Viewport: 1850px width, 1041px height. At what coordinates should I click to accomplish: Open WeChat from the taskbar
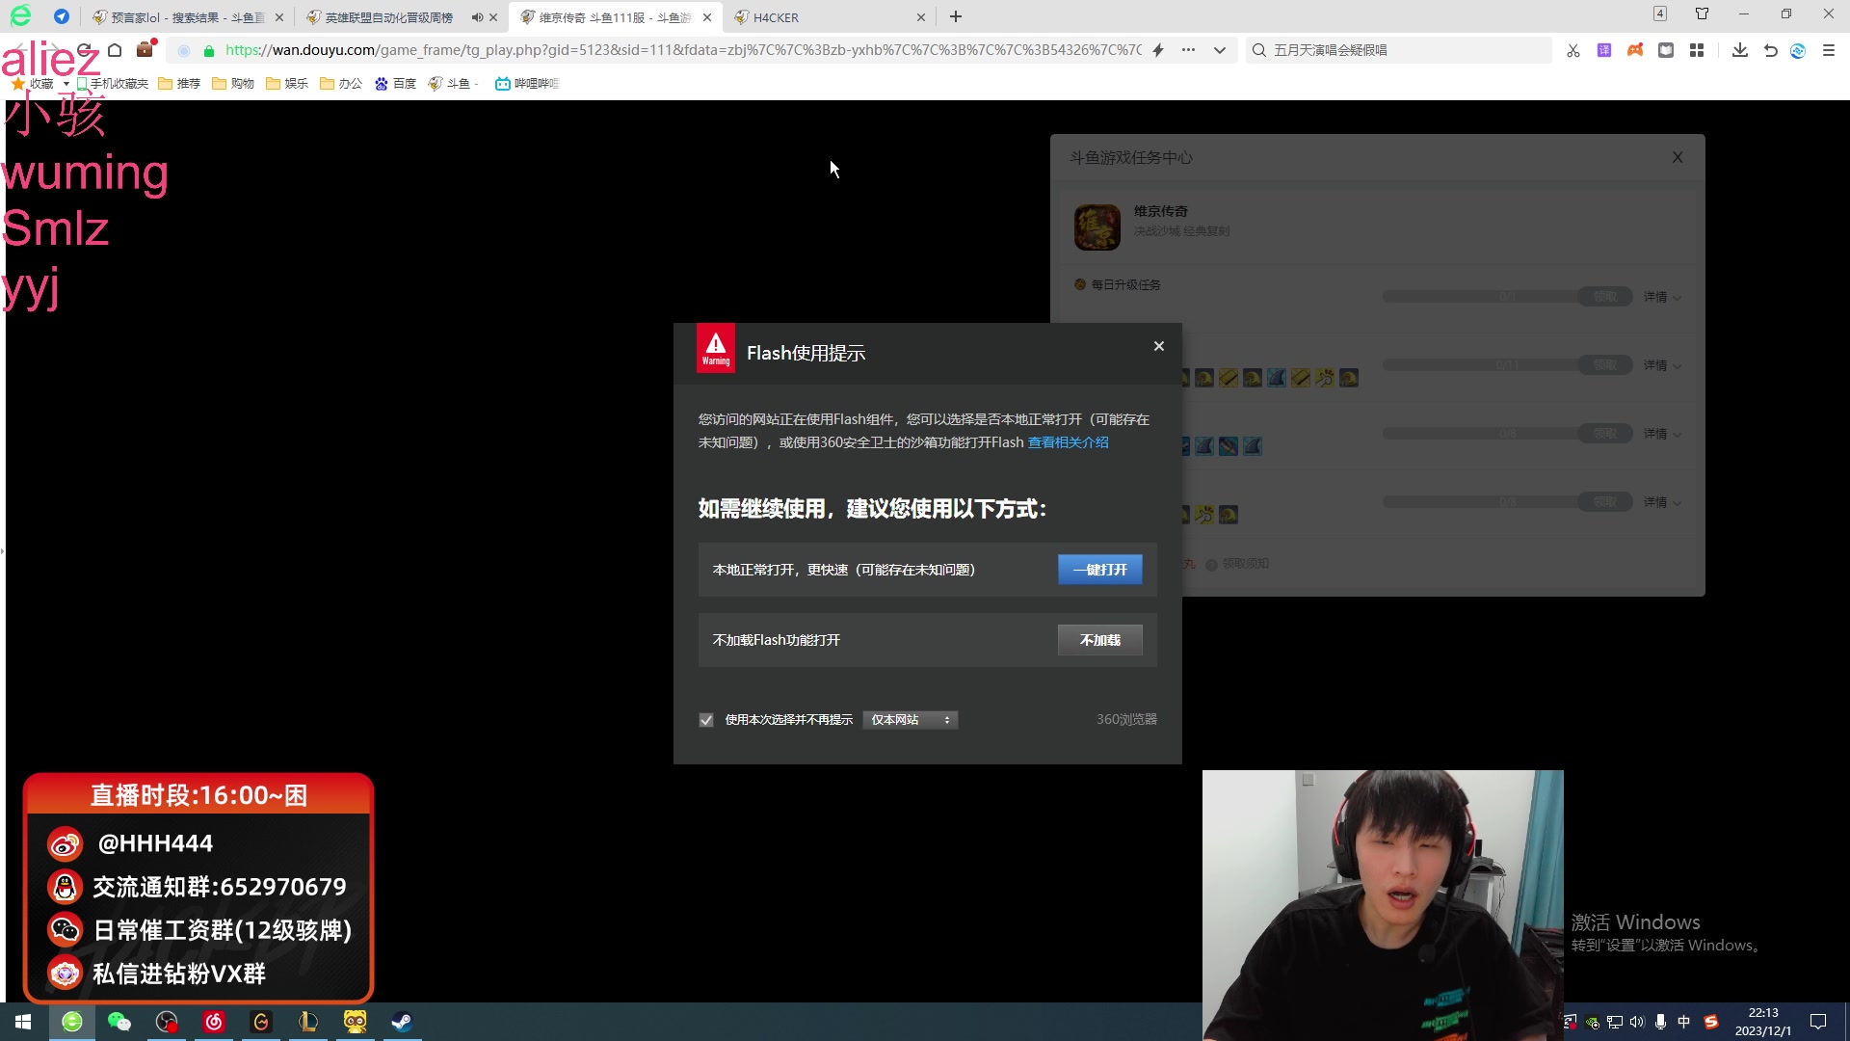(119, 1022)
